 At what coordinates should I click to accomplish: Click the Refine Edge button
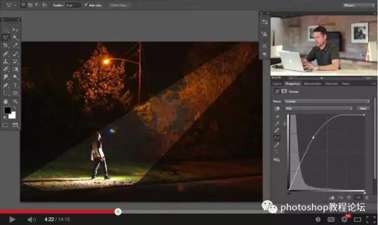[119, 5]
